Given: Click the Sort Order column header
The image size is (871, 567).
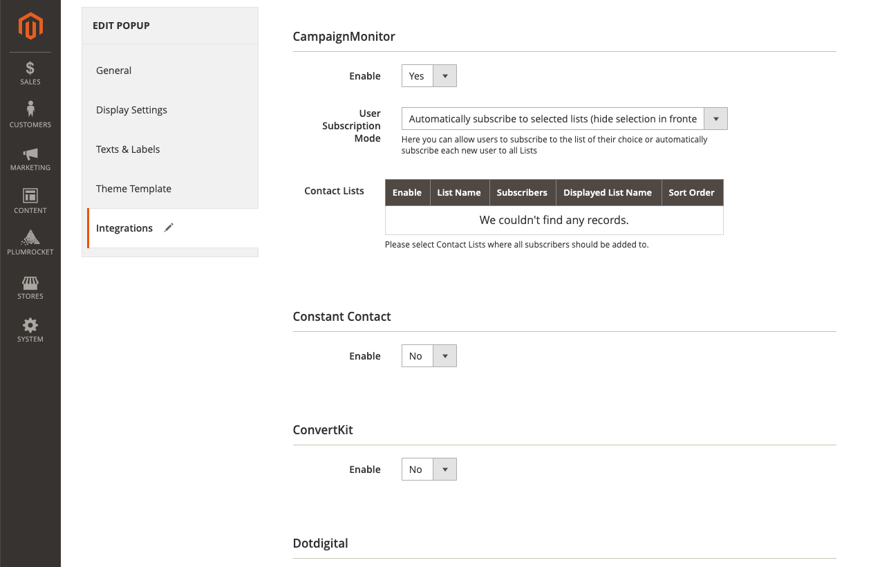Looking at the screenshot, I should pyautogui.click(x=691, y=192).
